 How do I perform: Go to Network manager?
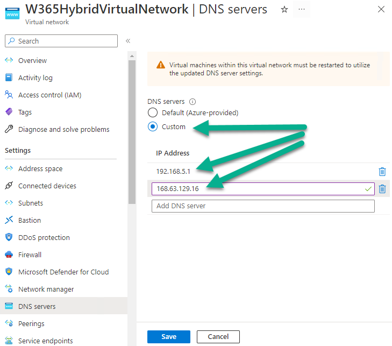point(46,289)
